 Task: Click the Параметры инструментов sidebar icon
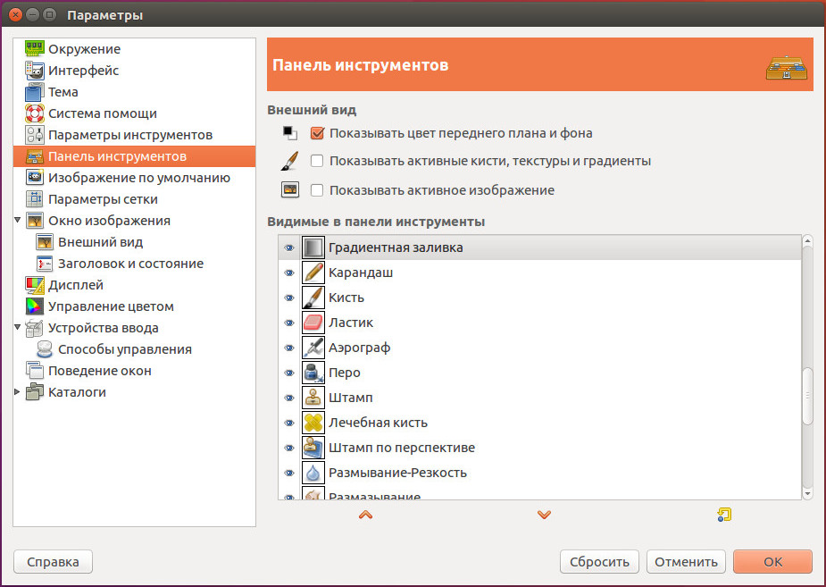pyautogui.click(x=35, y=135)
